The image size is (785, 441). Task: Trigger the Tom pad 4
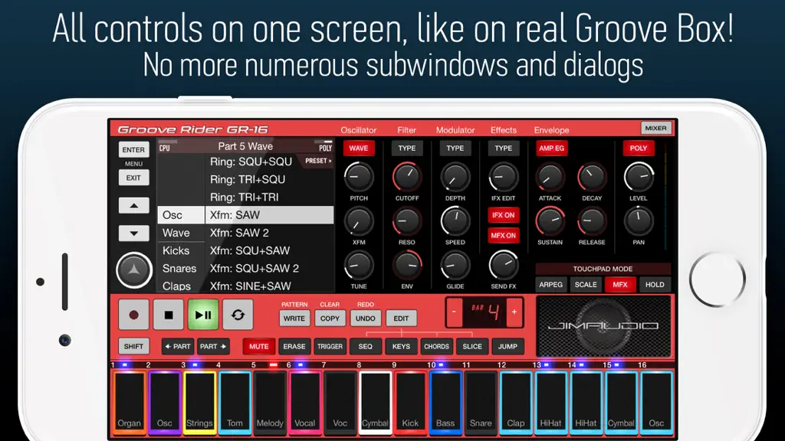(x=235, y=401)
